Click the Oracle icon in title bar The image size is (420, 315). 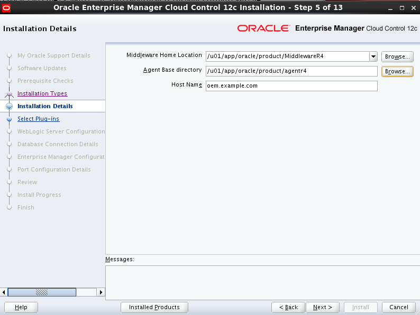point(6,8)
